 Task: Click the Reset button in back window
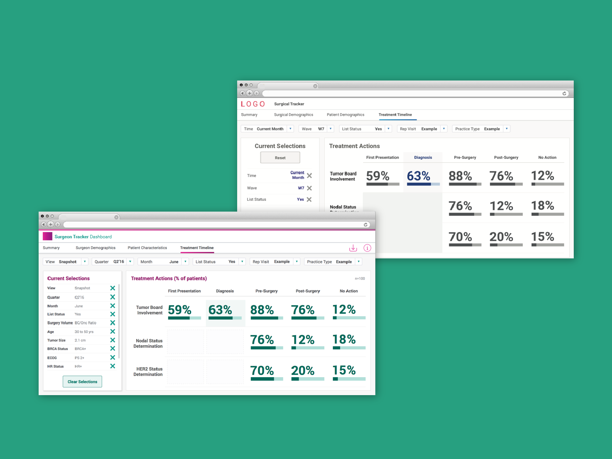280,158
